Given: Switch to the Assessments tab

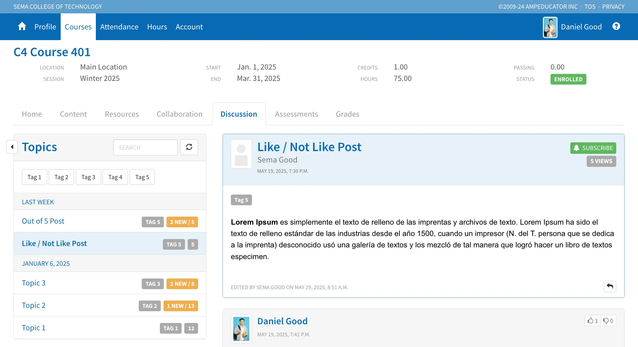Looking at the screenshot, I should [x=297, y=114].
